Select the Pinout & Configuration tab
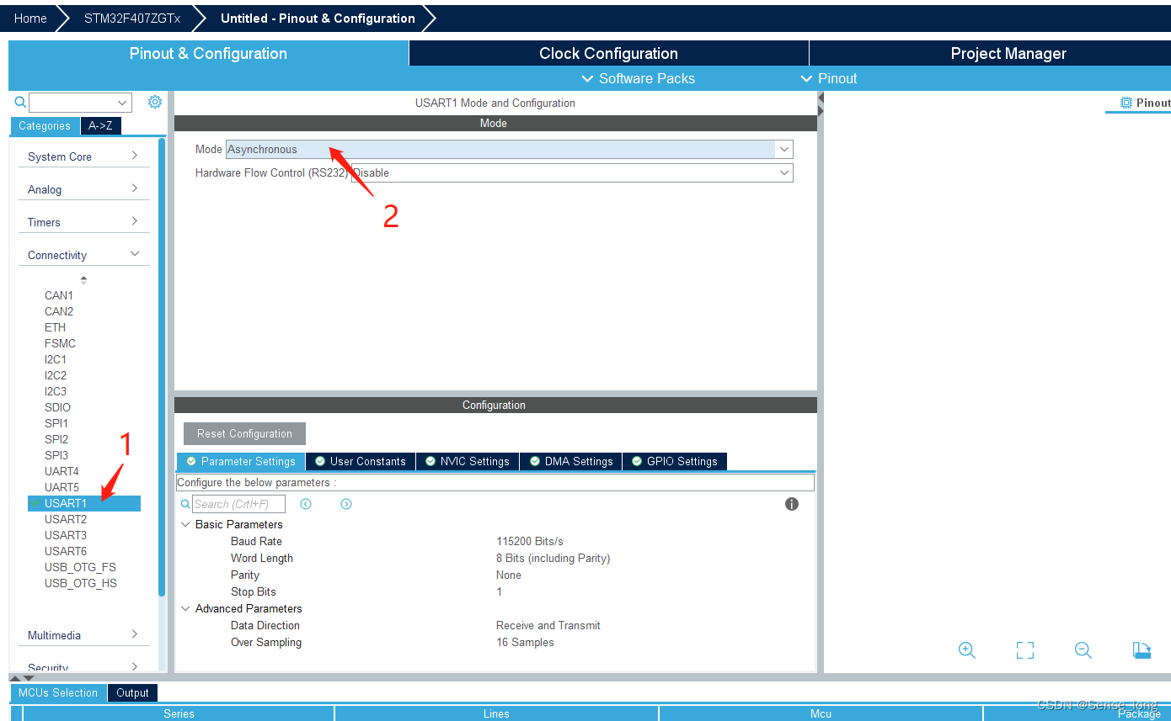Screen dimensions: 1171x721 click(208, 53)
